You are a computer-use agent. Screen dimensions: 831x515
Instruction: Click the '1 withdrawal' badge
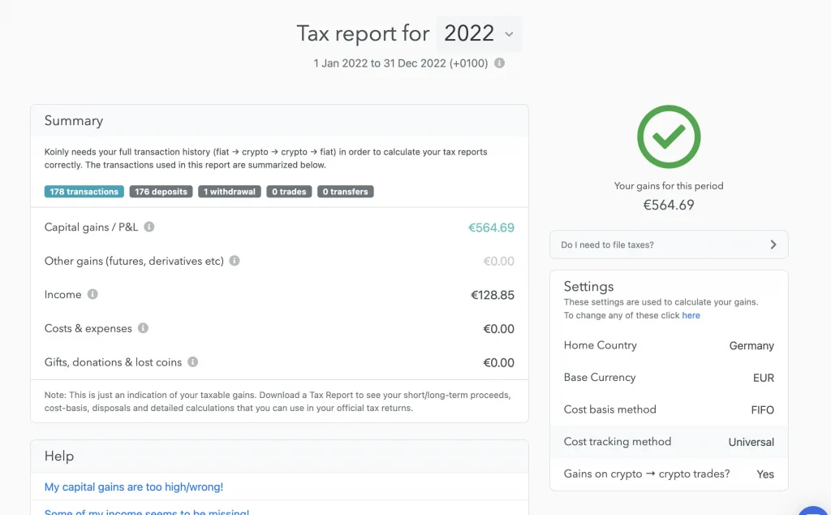pos(230,192)
